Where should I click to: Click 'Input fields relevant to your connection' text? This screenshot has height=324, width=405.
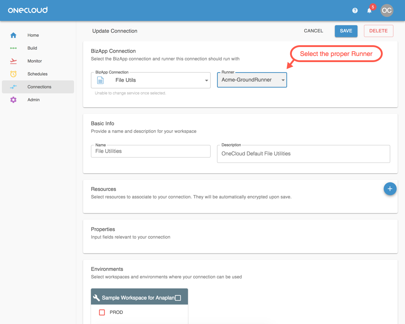[x=130, y=237]
